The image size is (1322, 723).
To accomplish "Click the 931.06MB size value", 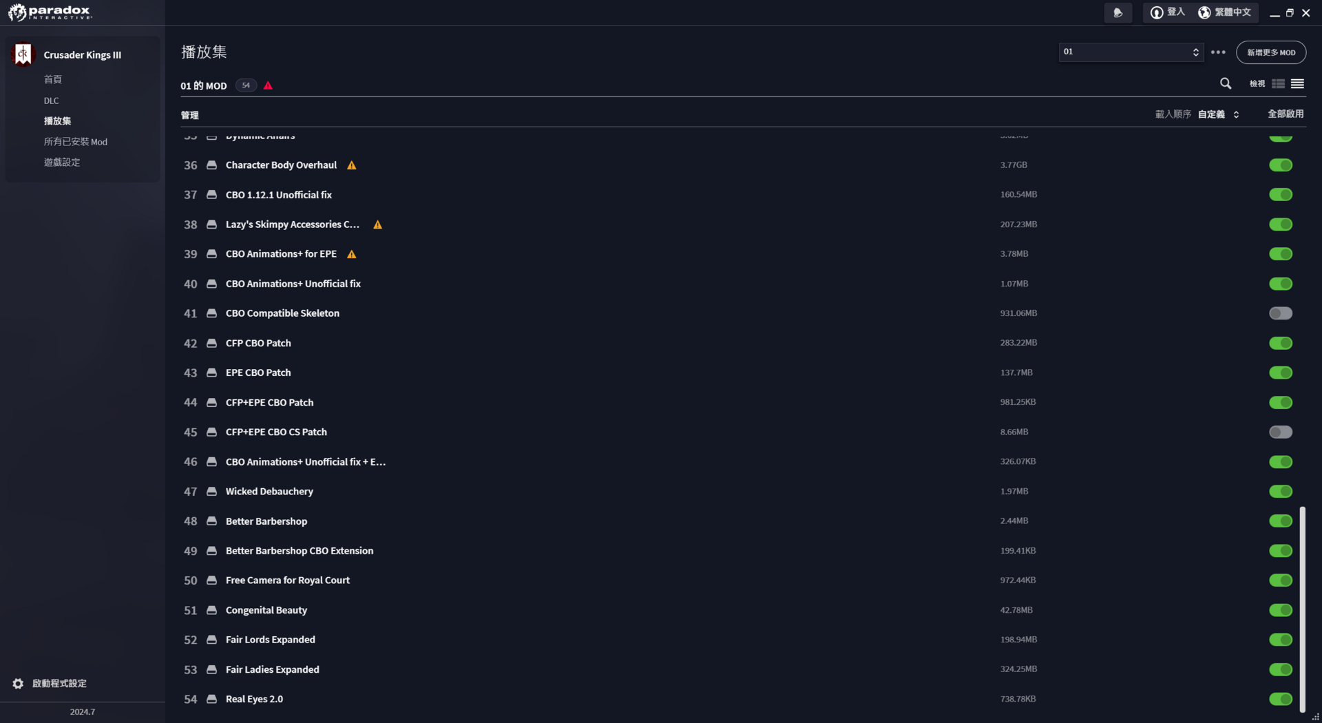I will coord(1018,313).
